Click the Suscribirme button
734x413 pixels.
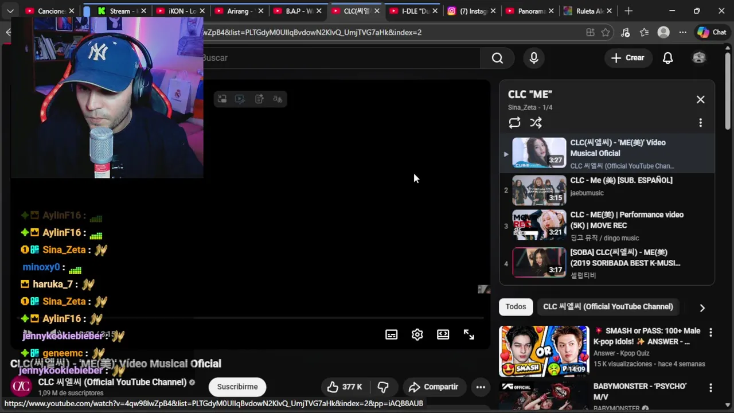coord(237,387)
